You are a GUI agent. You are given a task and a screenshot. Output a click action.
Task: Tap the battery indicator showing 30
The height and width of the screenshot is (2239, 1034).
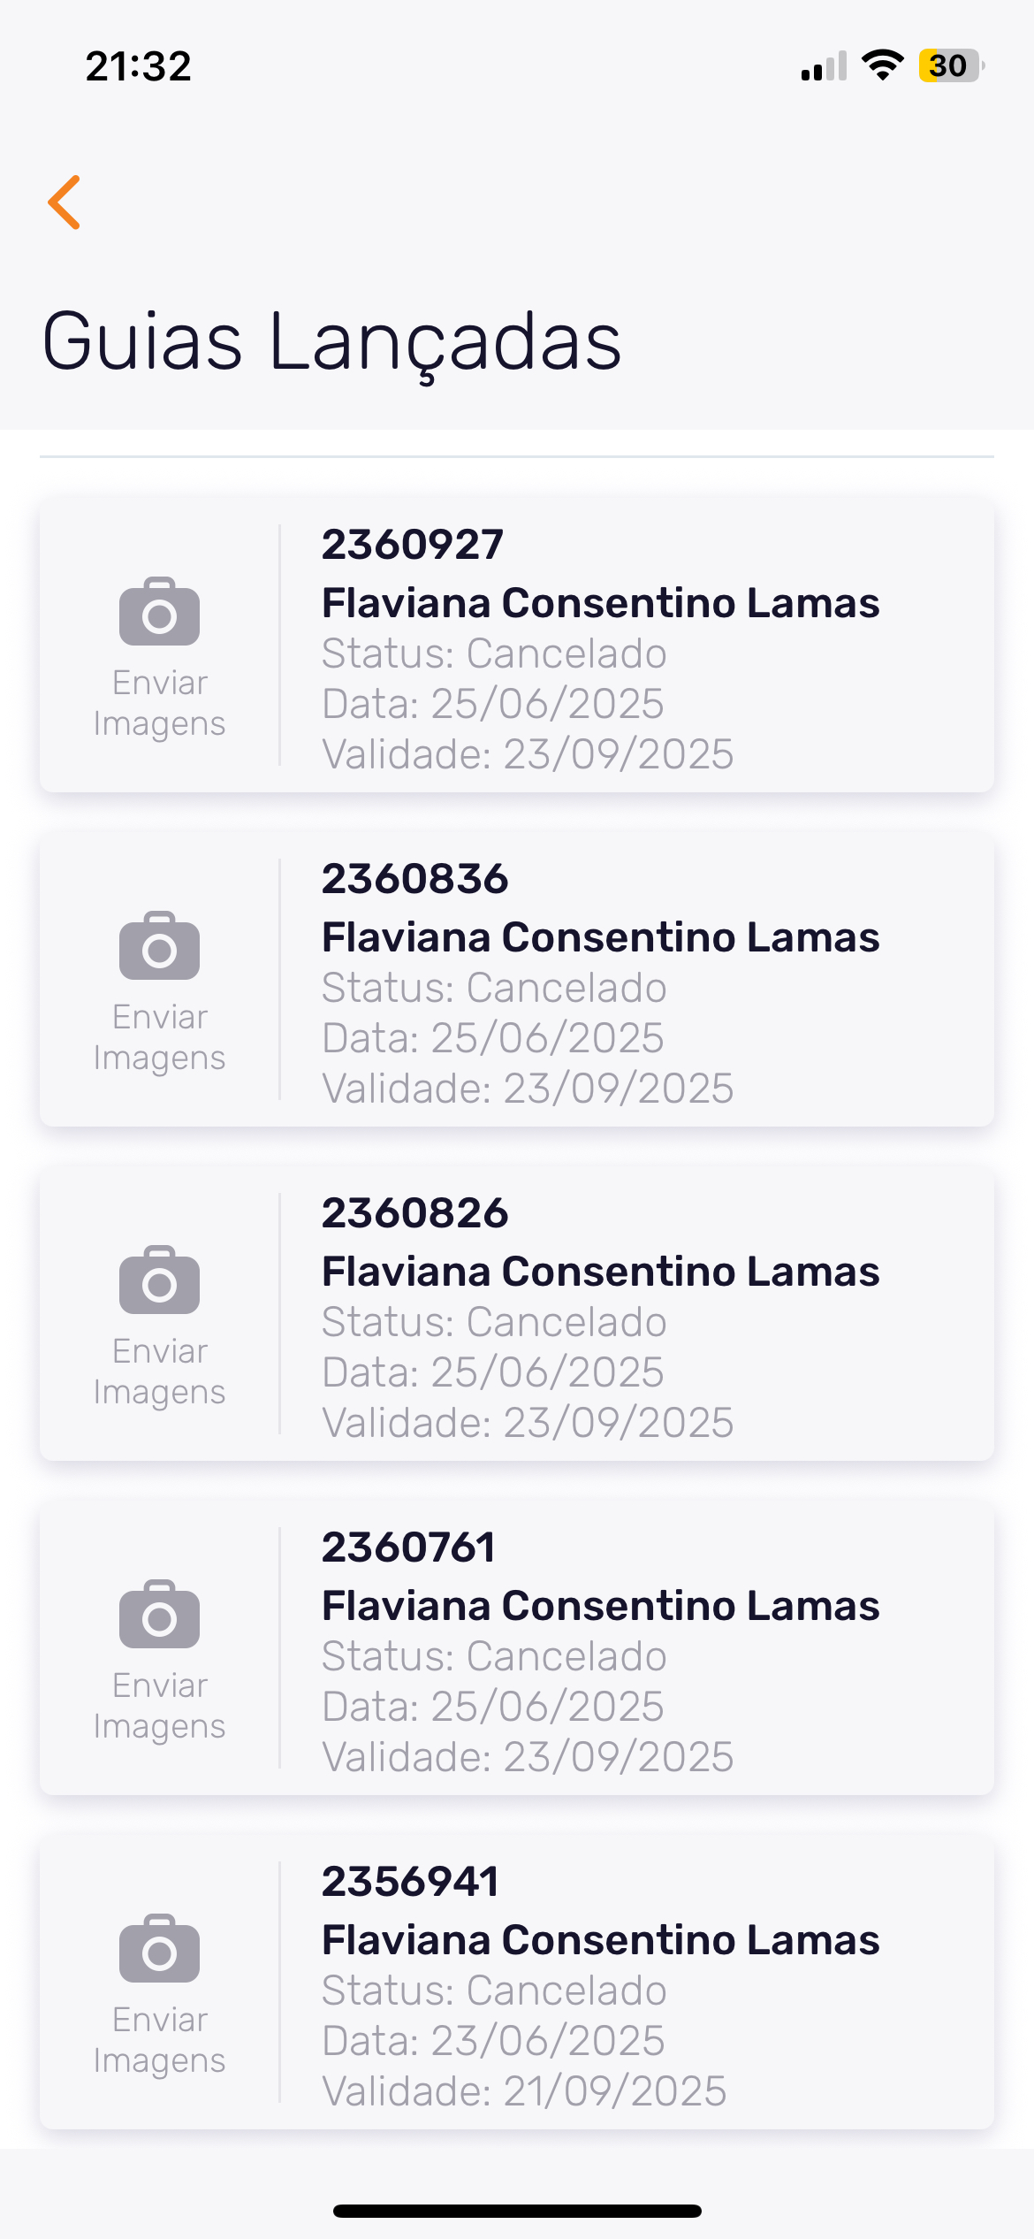950,65
